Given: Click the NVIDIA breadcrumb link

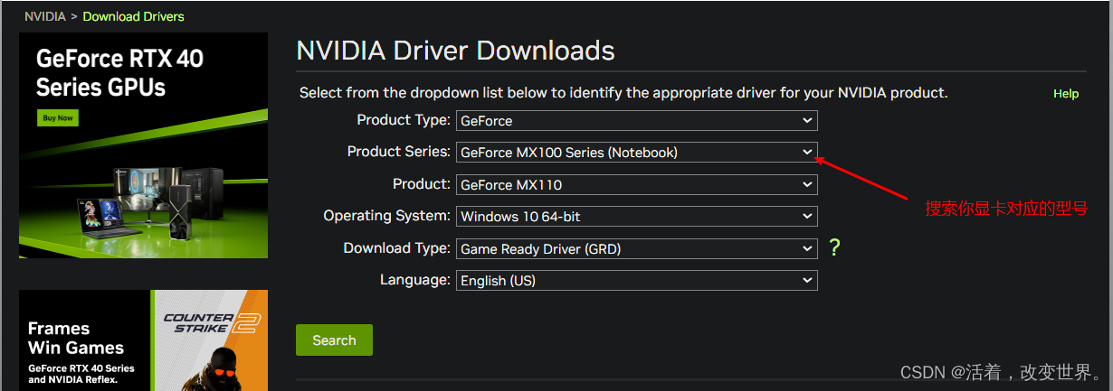Looking at the screenshot, I should [x=45, y=16].
